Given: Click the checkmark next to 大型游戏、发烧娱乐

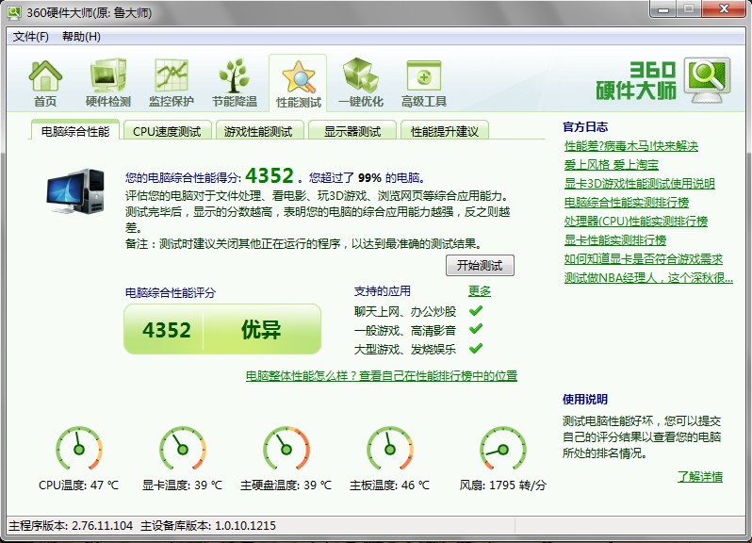Looking at the screenshot, I should tap(476, 348).
